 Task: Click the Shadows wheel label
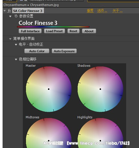coord(84,66)
